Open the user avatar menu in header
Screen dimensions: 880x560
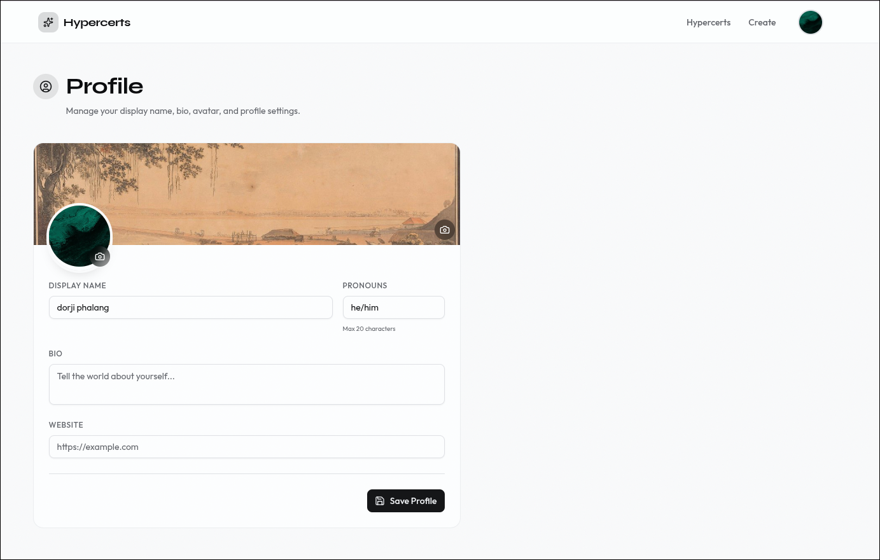810,22
